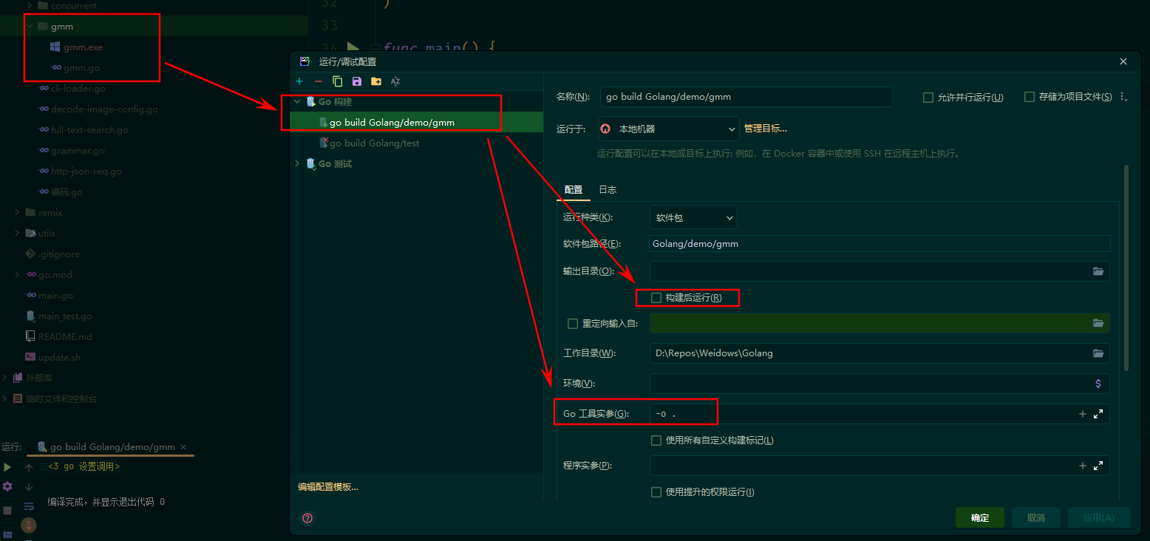Toggle soft-wrap in the Run console
1150x541 pixels.
[29, 506]
